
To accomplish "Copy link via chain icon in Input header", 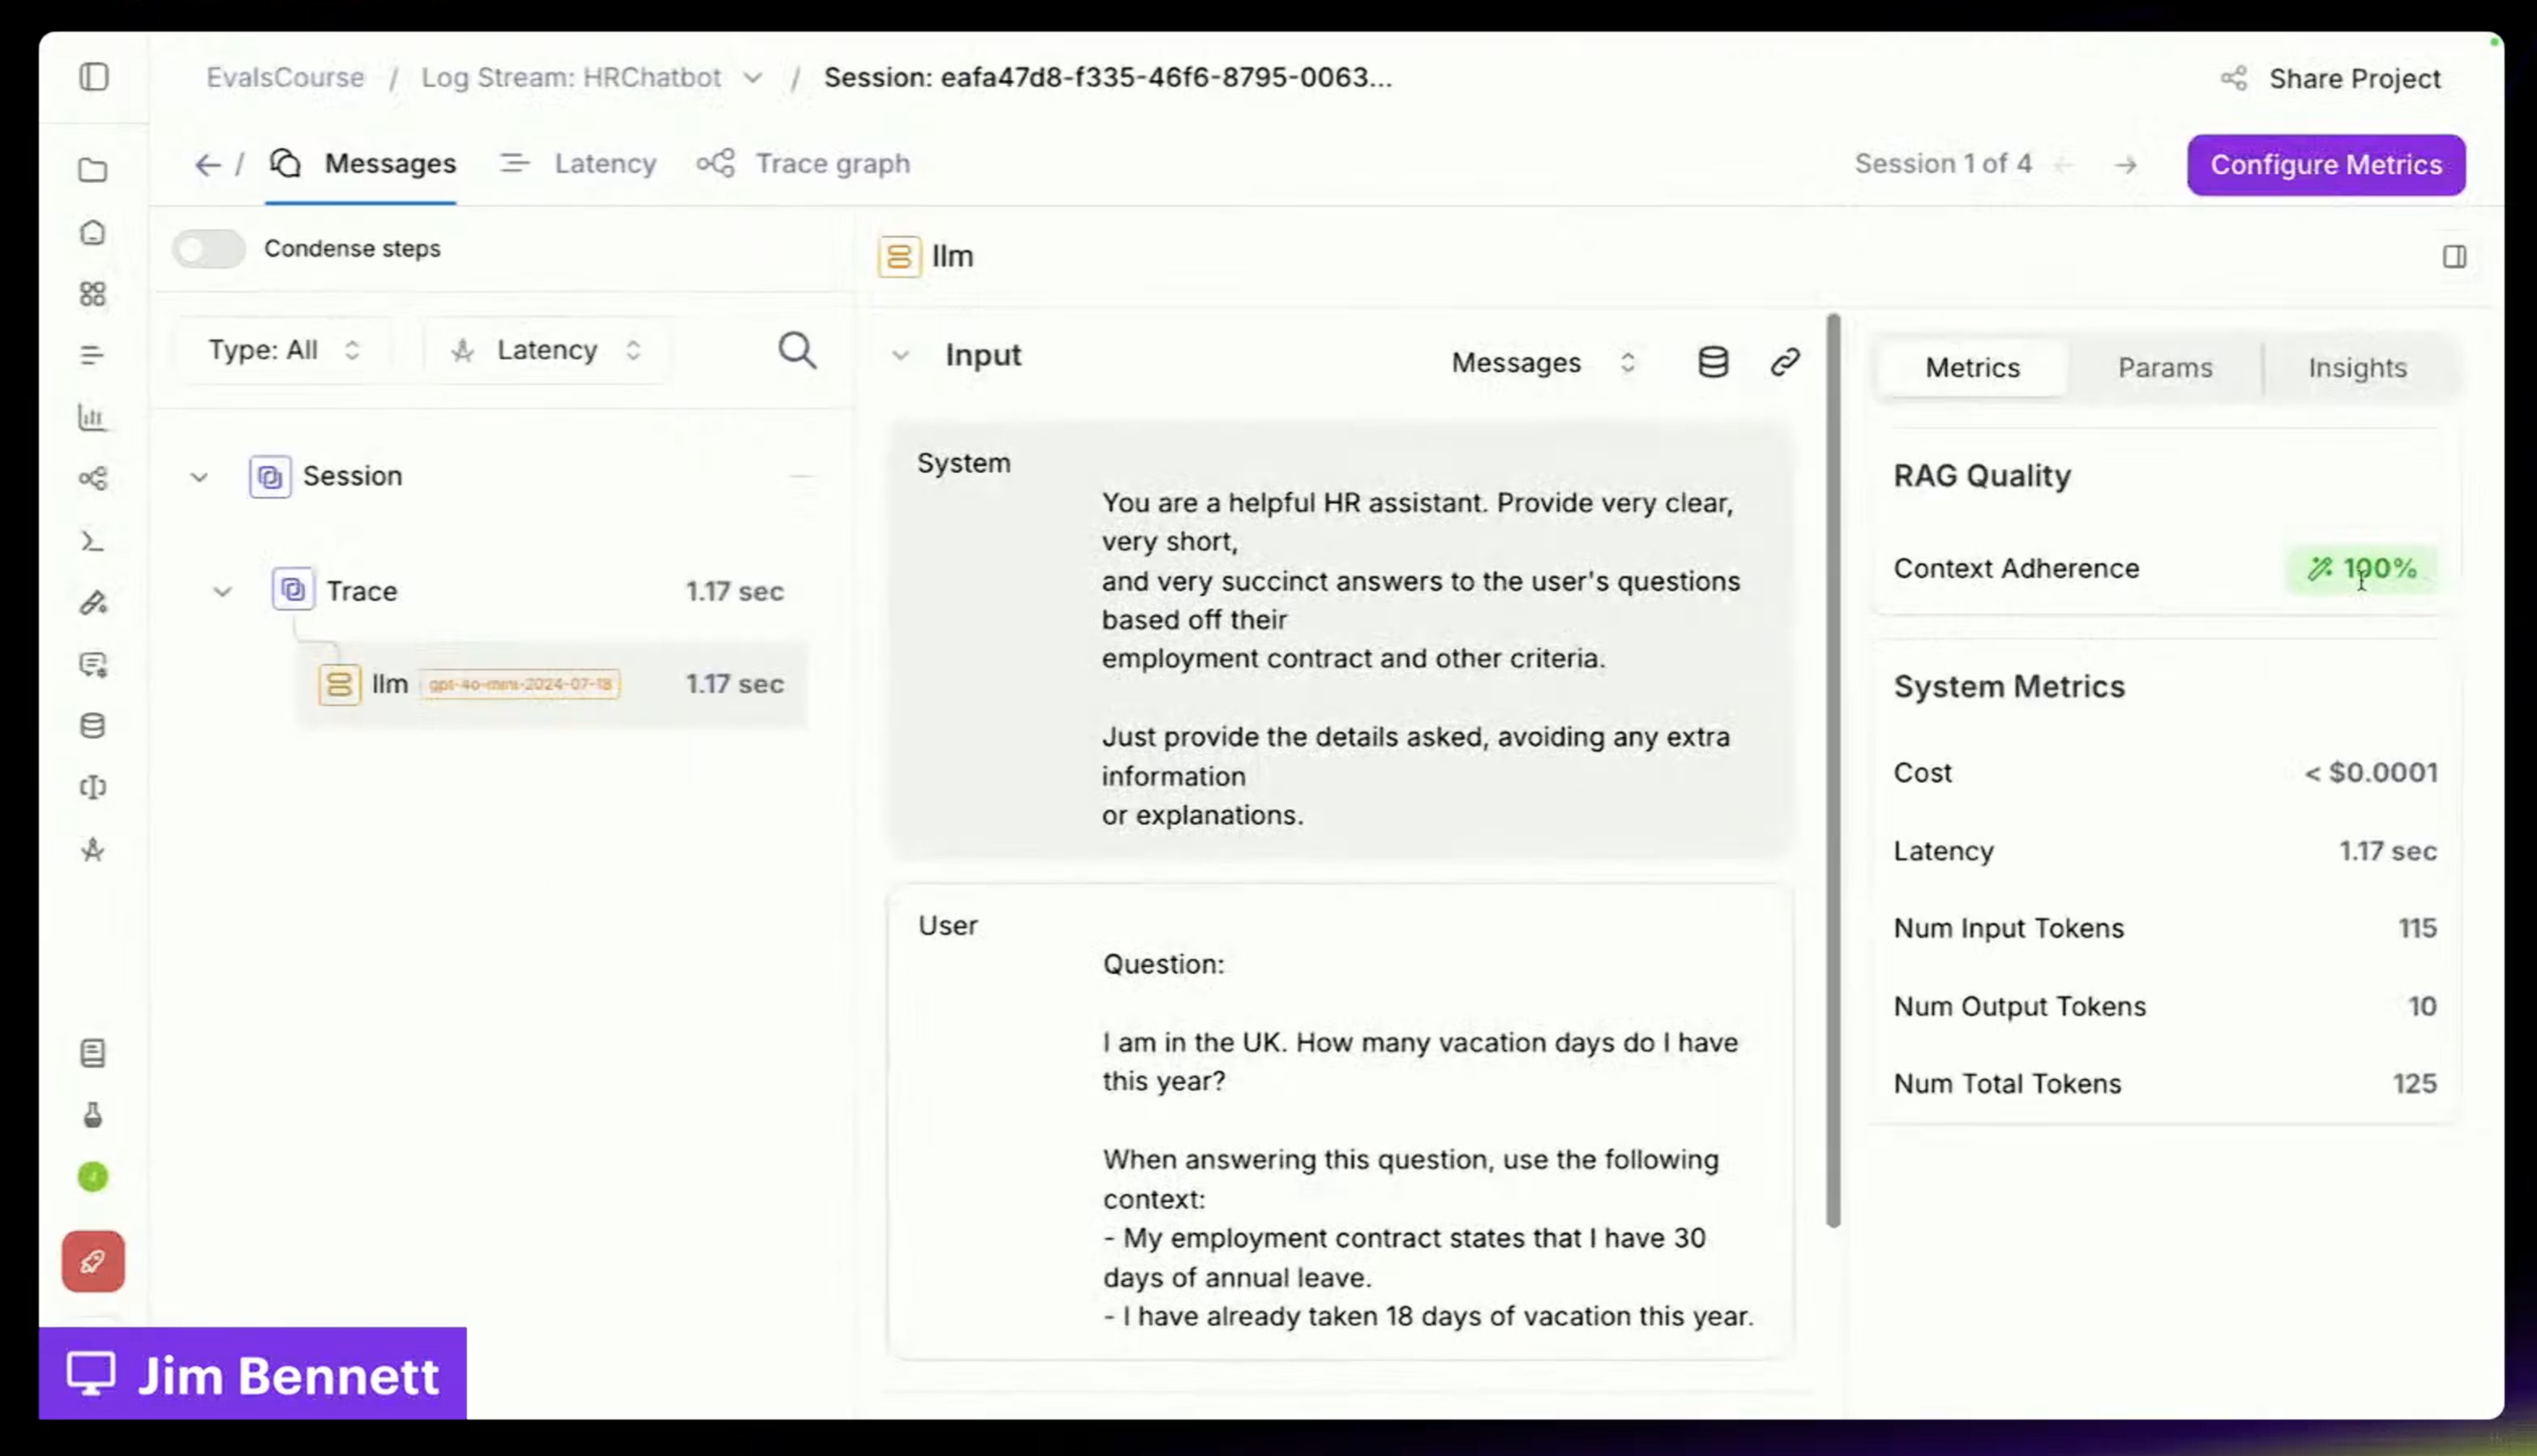I will (1784, 362).
